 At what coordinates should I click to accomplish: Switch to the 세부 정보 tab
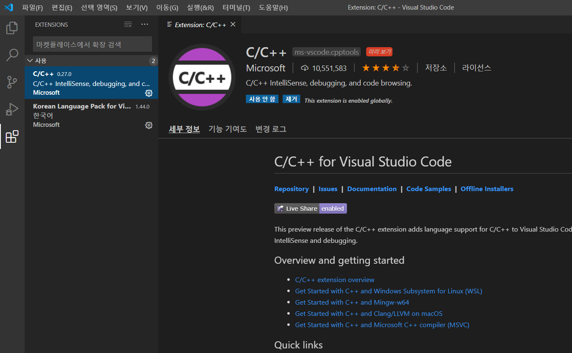(184, 129)
